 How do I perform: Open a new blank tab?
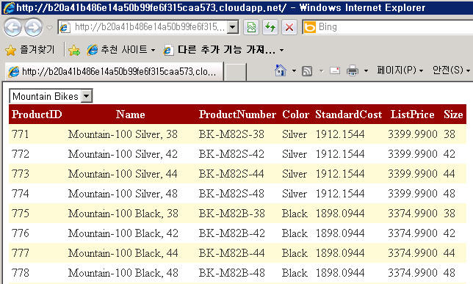coord(236,72)
